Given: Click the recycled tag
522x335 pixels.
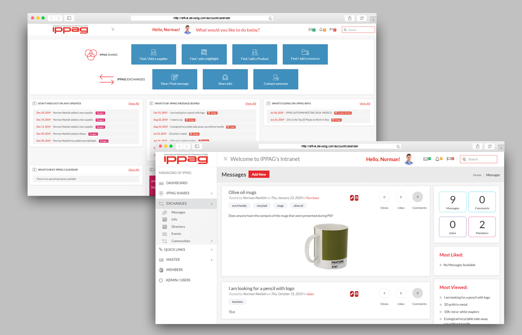Looking at the screenshot, I should (x=262, y=206).
